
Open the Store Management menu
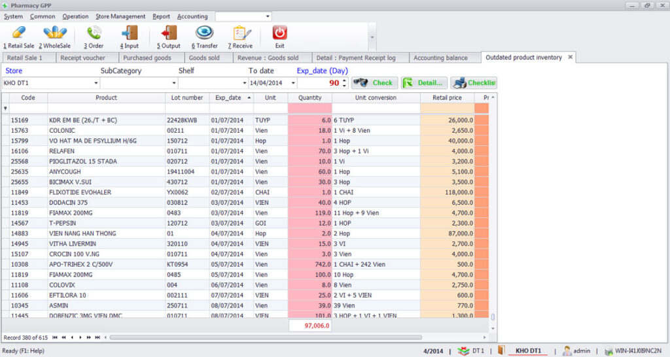pyautogui.click(x=120, y=16)
